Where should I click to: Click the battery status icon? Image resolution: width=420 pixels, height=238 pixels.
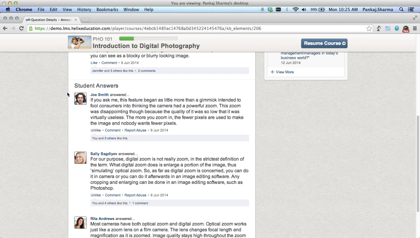[322, 10]
